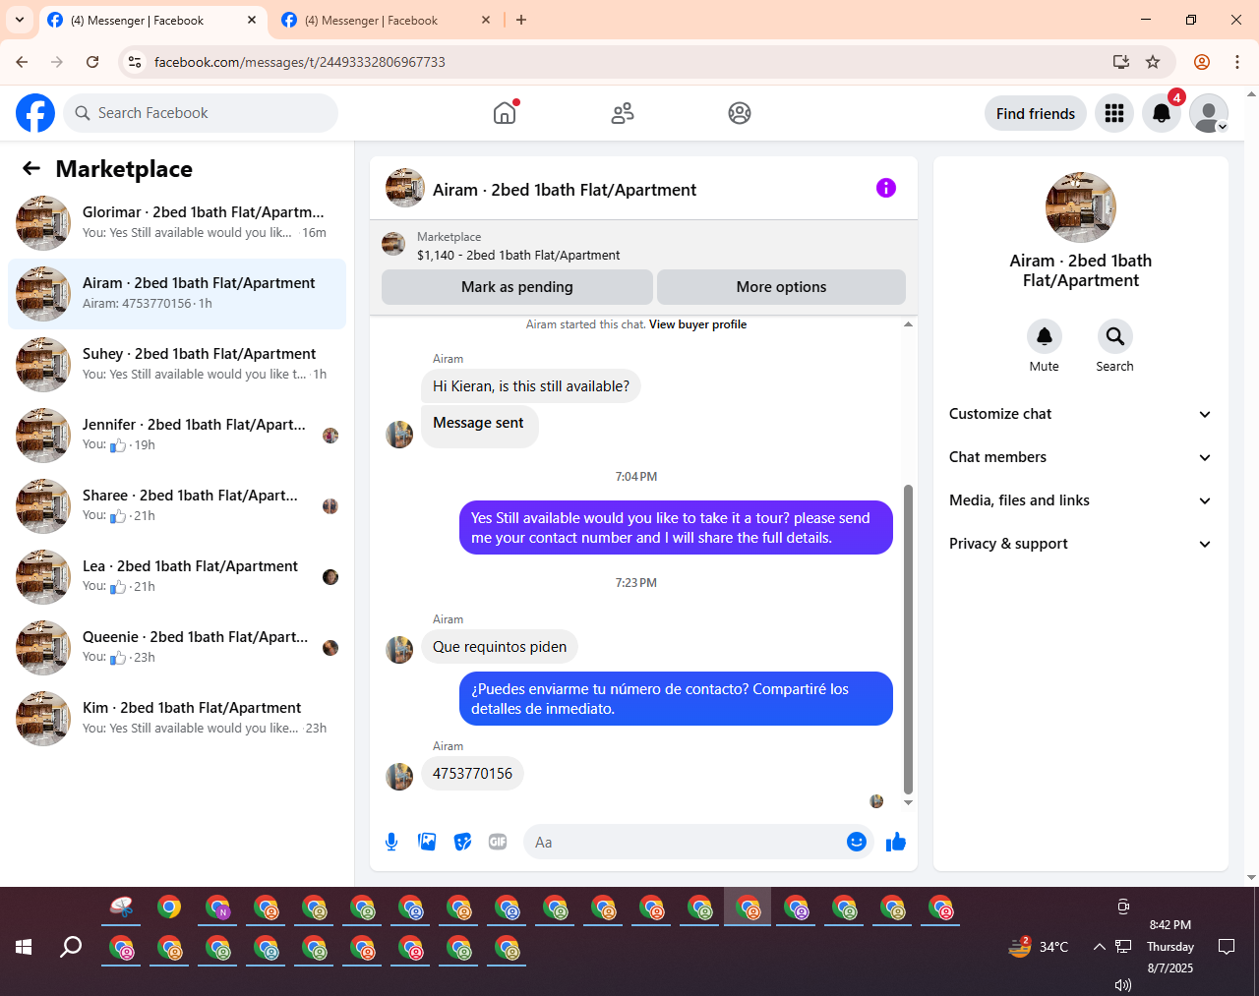This screenshot has height=996, width=1259.
Task: Open the profile circle icon in top navigation
Action: [740, 113]
